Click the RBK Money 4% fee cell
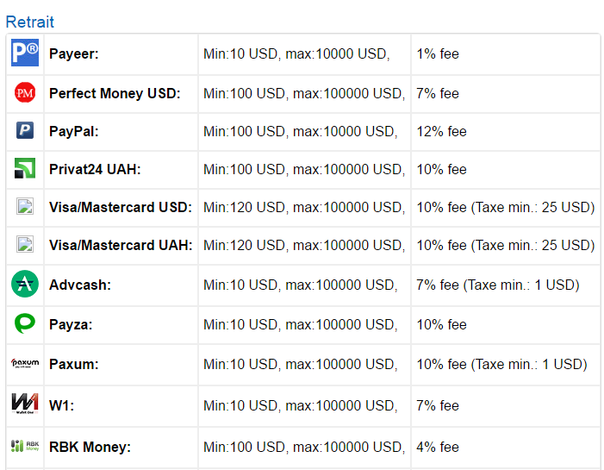This screenshot has height=470, width=604. (439, 447)
